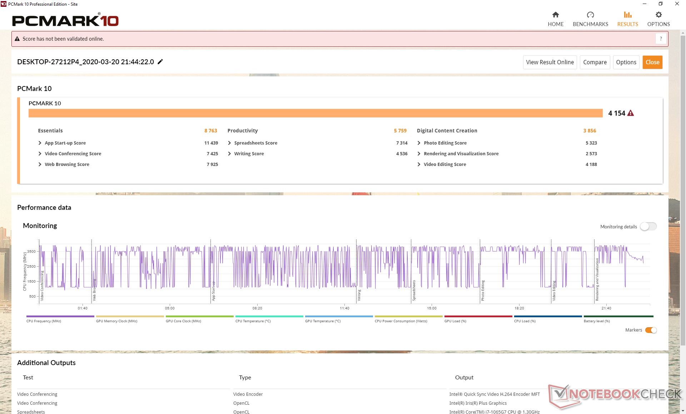Open the Benchmarks gauge icon
The height and width of the screenshot is (414, 686).
pyautogui.click(x=590, y=15)
